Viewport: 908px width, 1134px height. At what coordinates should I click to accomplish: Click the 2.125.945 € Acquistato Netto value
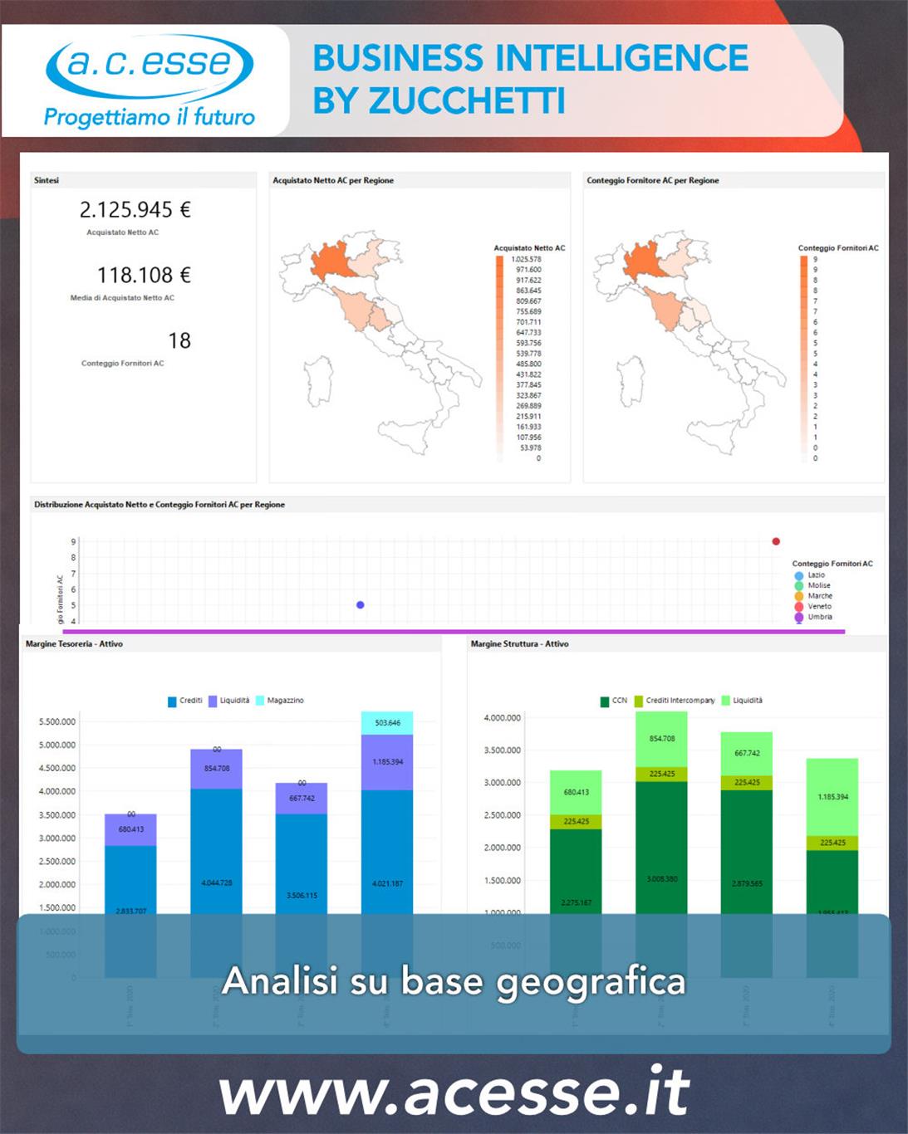click(135, 210)
